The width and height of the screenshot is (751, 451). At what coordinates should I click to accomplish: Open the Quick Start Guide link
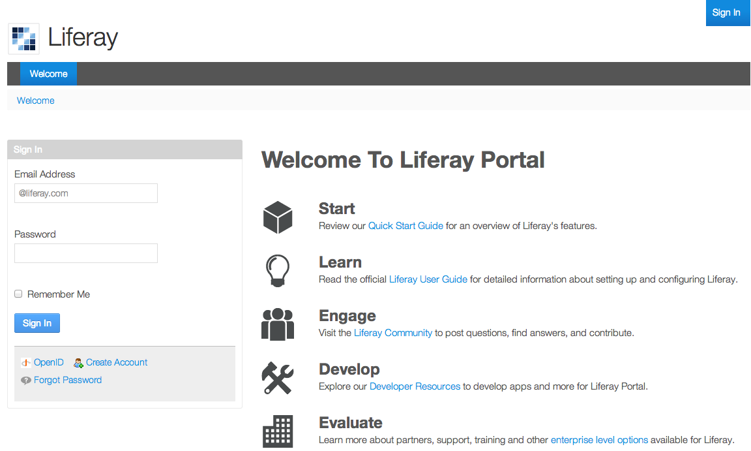(x=405, y=225)
